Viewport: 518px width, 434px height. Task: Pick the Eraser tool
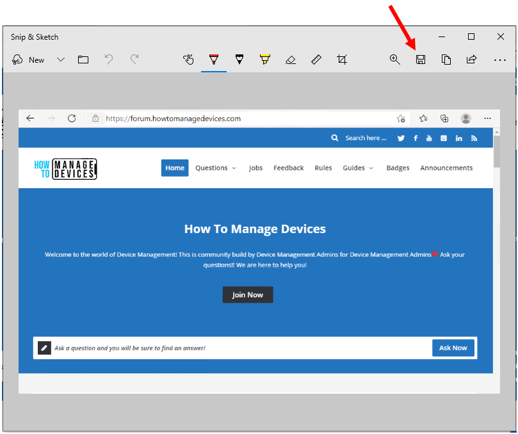point(291,60)
